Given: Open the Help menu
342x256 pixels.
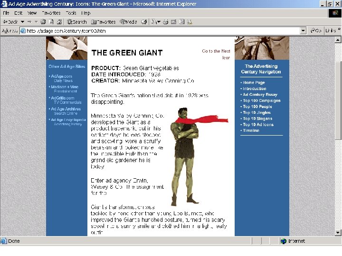Looking at the screenshot, I should 85,13.
